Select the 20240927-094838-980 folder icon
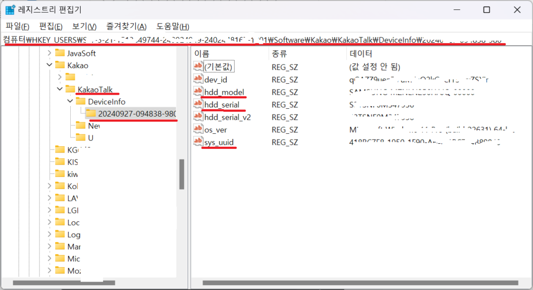Screen dimensions: 533x290 [91, 113]
